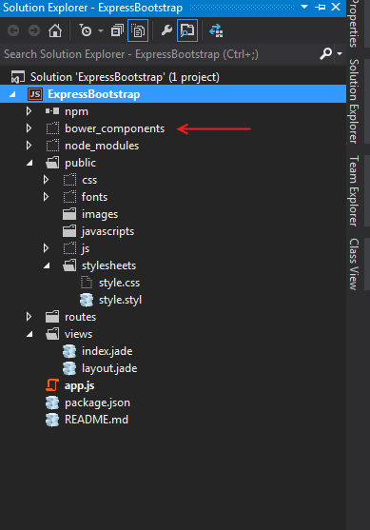Screen dimensions: 370x530
Task: Select Solution 'ExpressBootstrap' root node
Action: [125, 77]
